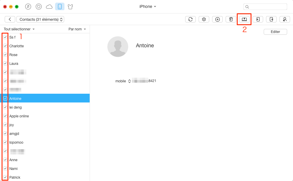Select the joy contact name
This screenshot has height=181, width=293.
(12, 125)
